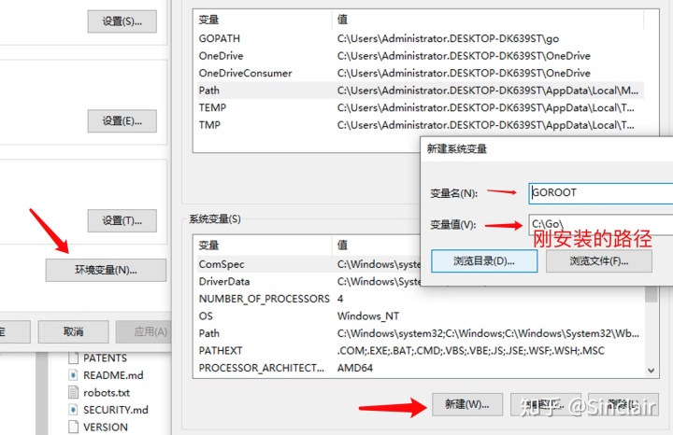Select the OneDrive user variable row
Screen dimensions: 673x435
tap(421, 56)
